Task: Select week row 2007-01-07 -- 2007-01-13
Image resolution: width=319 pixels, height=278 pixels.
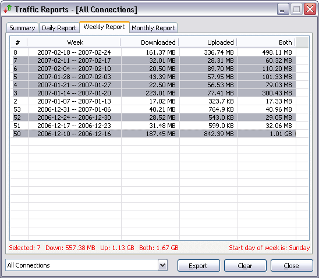Action: point(154,101)
